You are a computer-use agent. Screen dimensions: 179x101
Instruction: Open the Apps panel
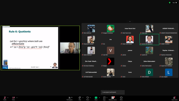pos(104,98)
